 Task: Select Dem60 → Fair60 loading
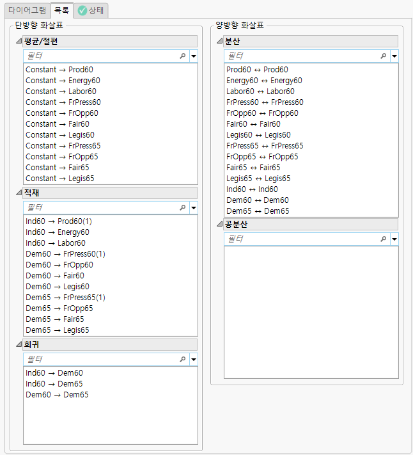pyautogui.click(x=111, y=276)
